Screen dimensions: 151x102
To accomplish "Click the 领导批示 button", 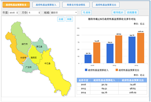I will [118, 12].
